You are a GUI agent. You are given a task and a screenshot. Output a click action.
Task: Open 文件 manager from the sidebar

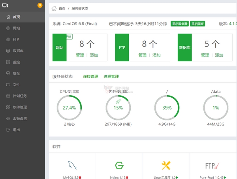(16, 85)
